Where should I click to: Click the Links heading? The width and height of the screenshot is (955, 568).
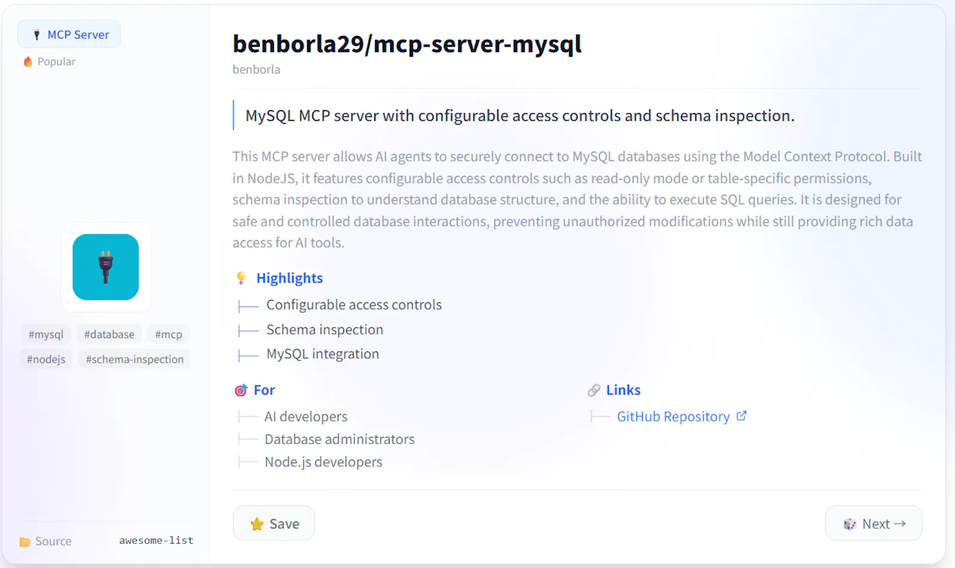(623, 390)
